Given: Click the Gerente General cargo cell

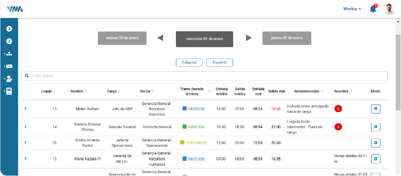Looking at the screenshot, I should click(122, 127).
